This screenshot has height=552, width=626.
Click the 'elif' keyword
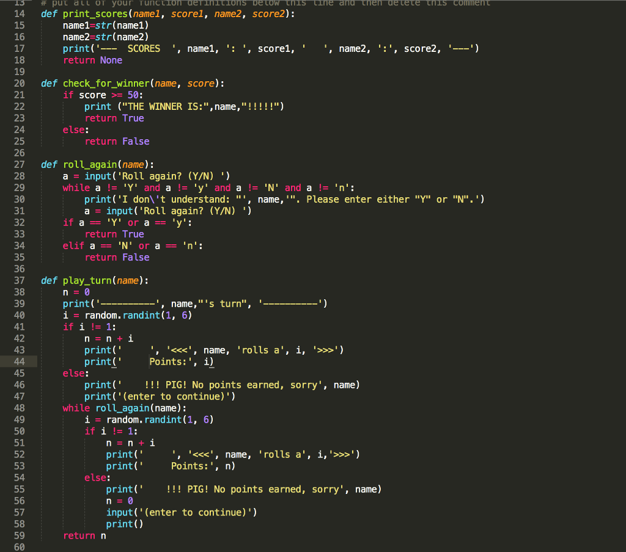click(x=73, y=245)
